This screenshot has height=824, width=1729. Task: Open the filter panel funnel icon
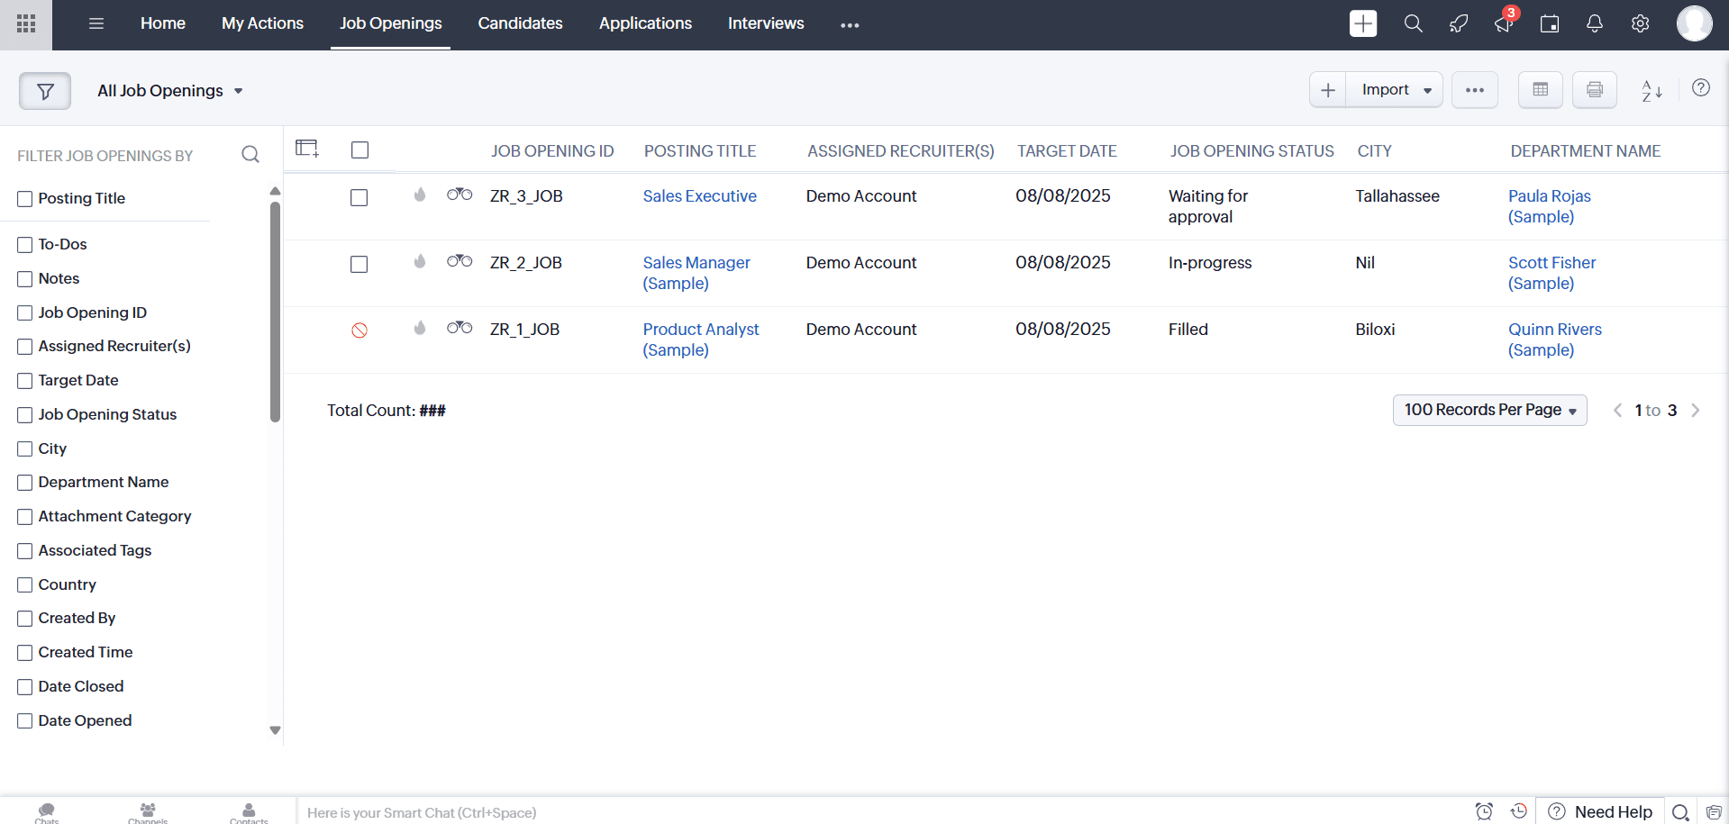pos(45,90)
